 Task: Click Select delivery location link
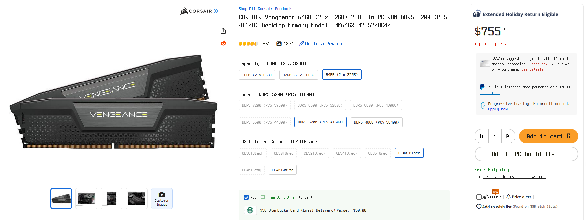point(515,177)
